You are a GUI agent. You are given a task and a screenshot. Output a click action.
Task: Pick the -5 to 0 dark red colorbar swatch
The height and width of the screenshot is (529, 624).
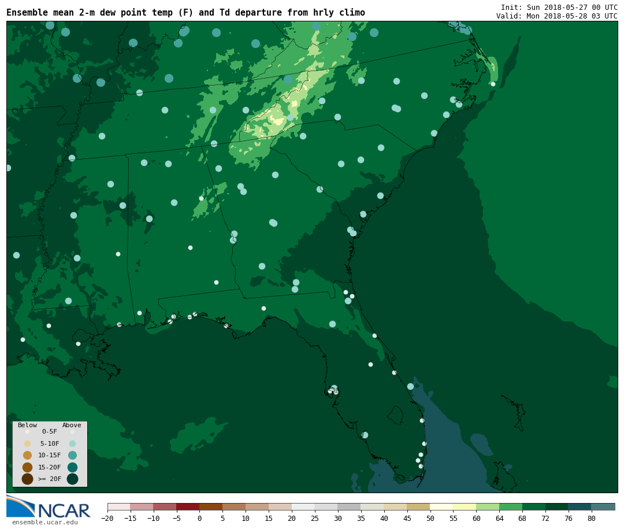[x=188, y=506]
